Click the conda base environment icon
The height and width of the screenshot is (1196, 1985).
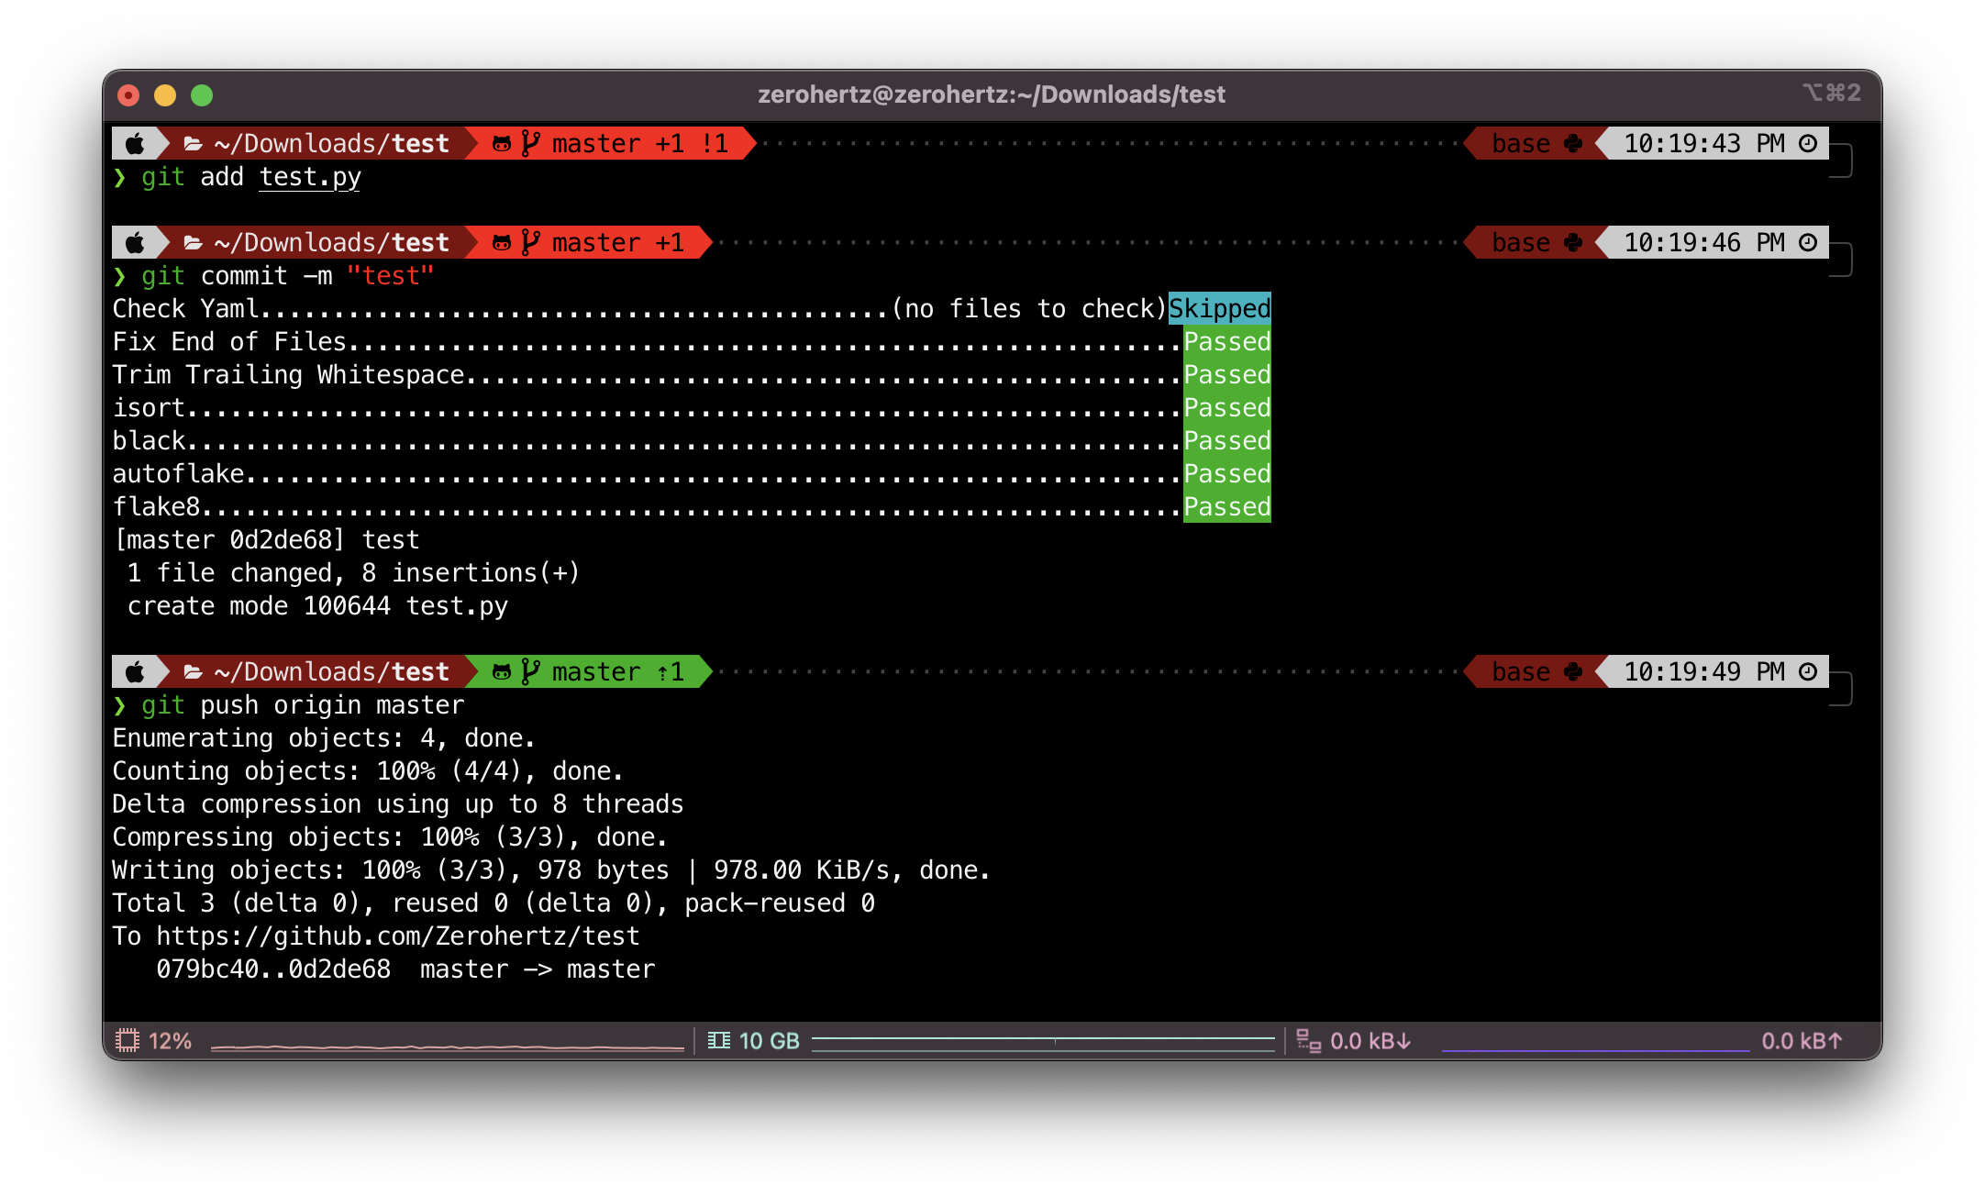click(1577, 143)
